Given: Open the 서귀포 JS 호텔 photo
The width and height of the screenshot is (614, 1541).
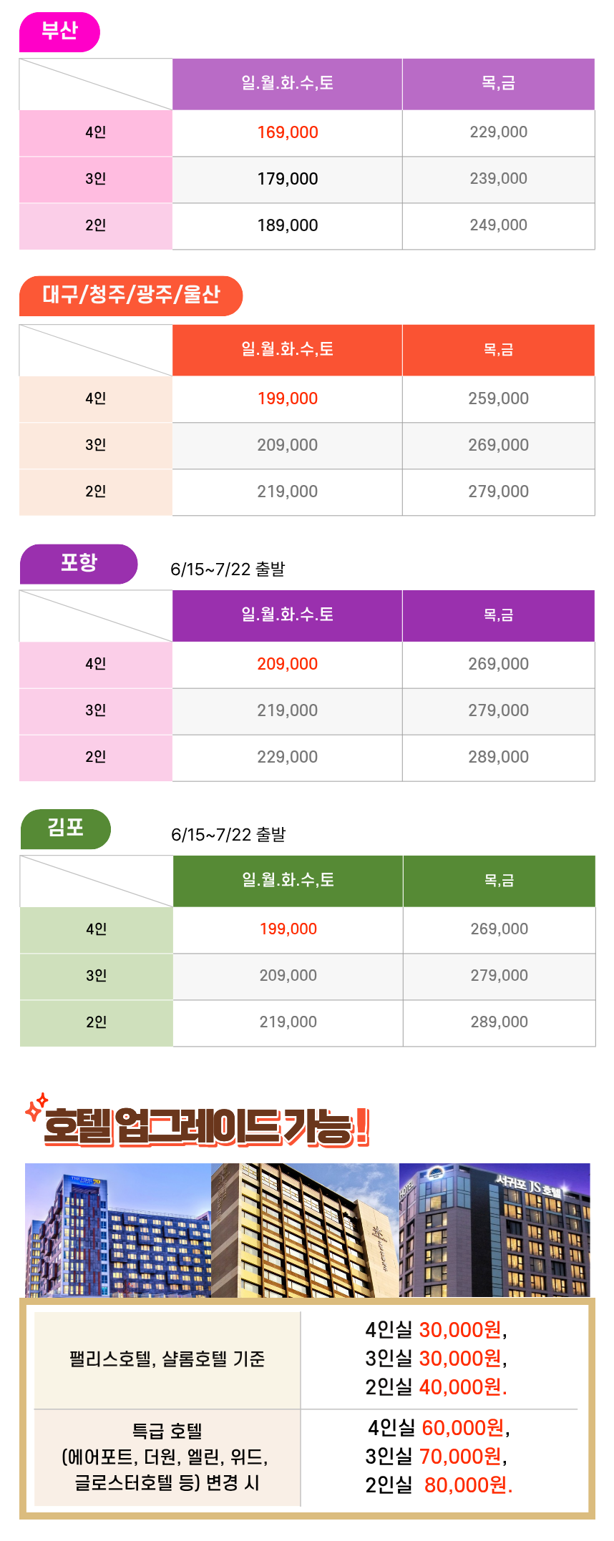Looking at the screenshot, I should (494, 1230).
